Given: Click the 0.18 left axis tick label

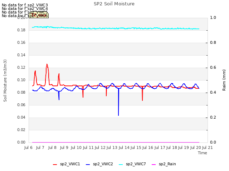Looking at the screenshot, I should [x=21, y=30].
